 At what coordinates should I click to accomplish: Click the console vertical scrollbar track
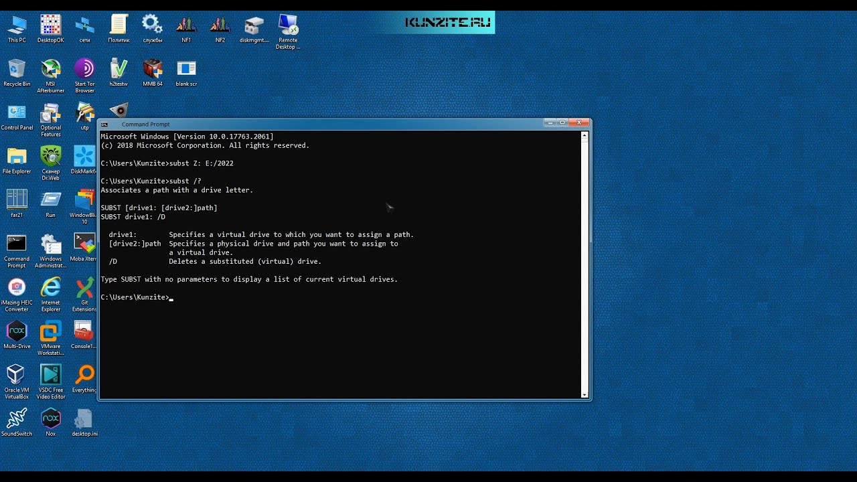[585, 264]
